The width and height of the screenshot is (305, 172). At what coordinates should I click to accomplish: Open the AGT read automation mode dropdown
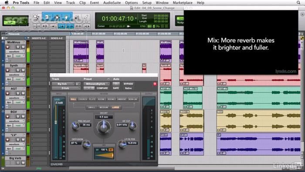click(x=19, y=102)
